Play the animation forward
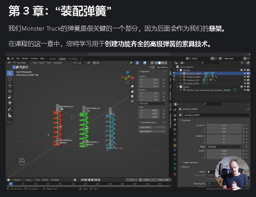 click(92, 180)
